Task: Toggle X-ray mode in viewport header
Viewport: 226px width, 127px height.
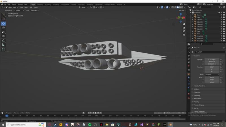Action: coord(173,7)
